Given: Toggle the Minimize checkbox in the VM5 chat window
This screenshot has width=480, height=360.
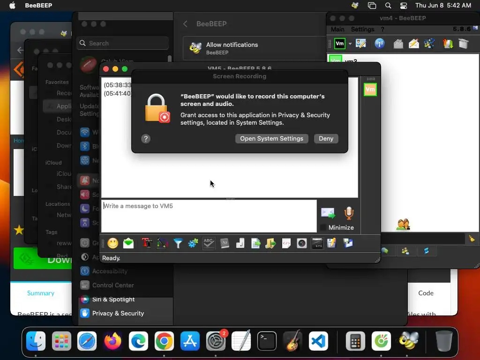Looking at the screenshot, I should click(x=322, y=227).
